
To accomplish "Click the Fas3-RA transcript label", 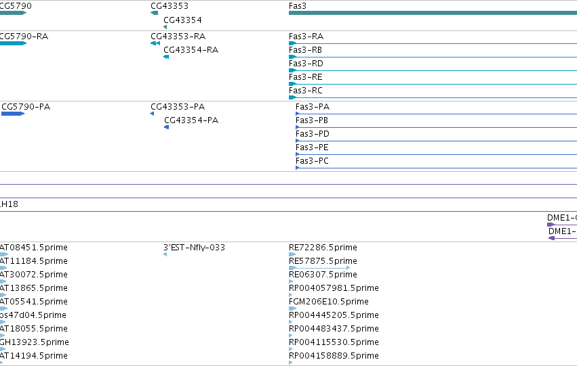I will [x=306, y=37].
